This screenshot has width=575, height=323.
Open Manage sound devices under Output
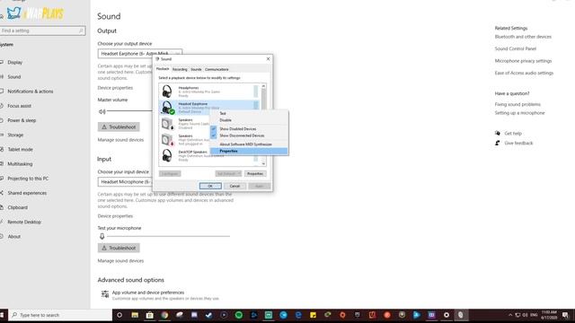pos(120,140)
